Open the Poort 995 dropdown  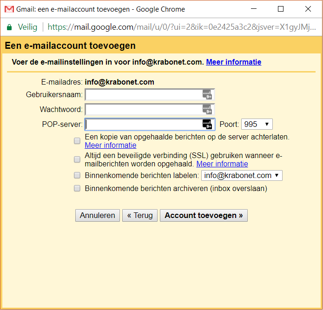[257, 124]
